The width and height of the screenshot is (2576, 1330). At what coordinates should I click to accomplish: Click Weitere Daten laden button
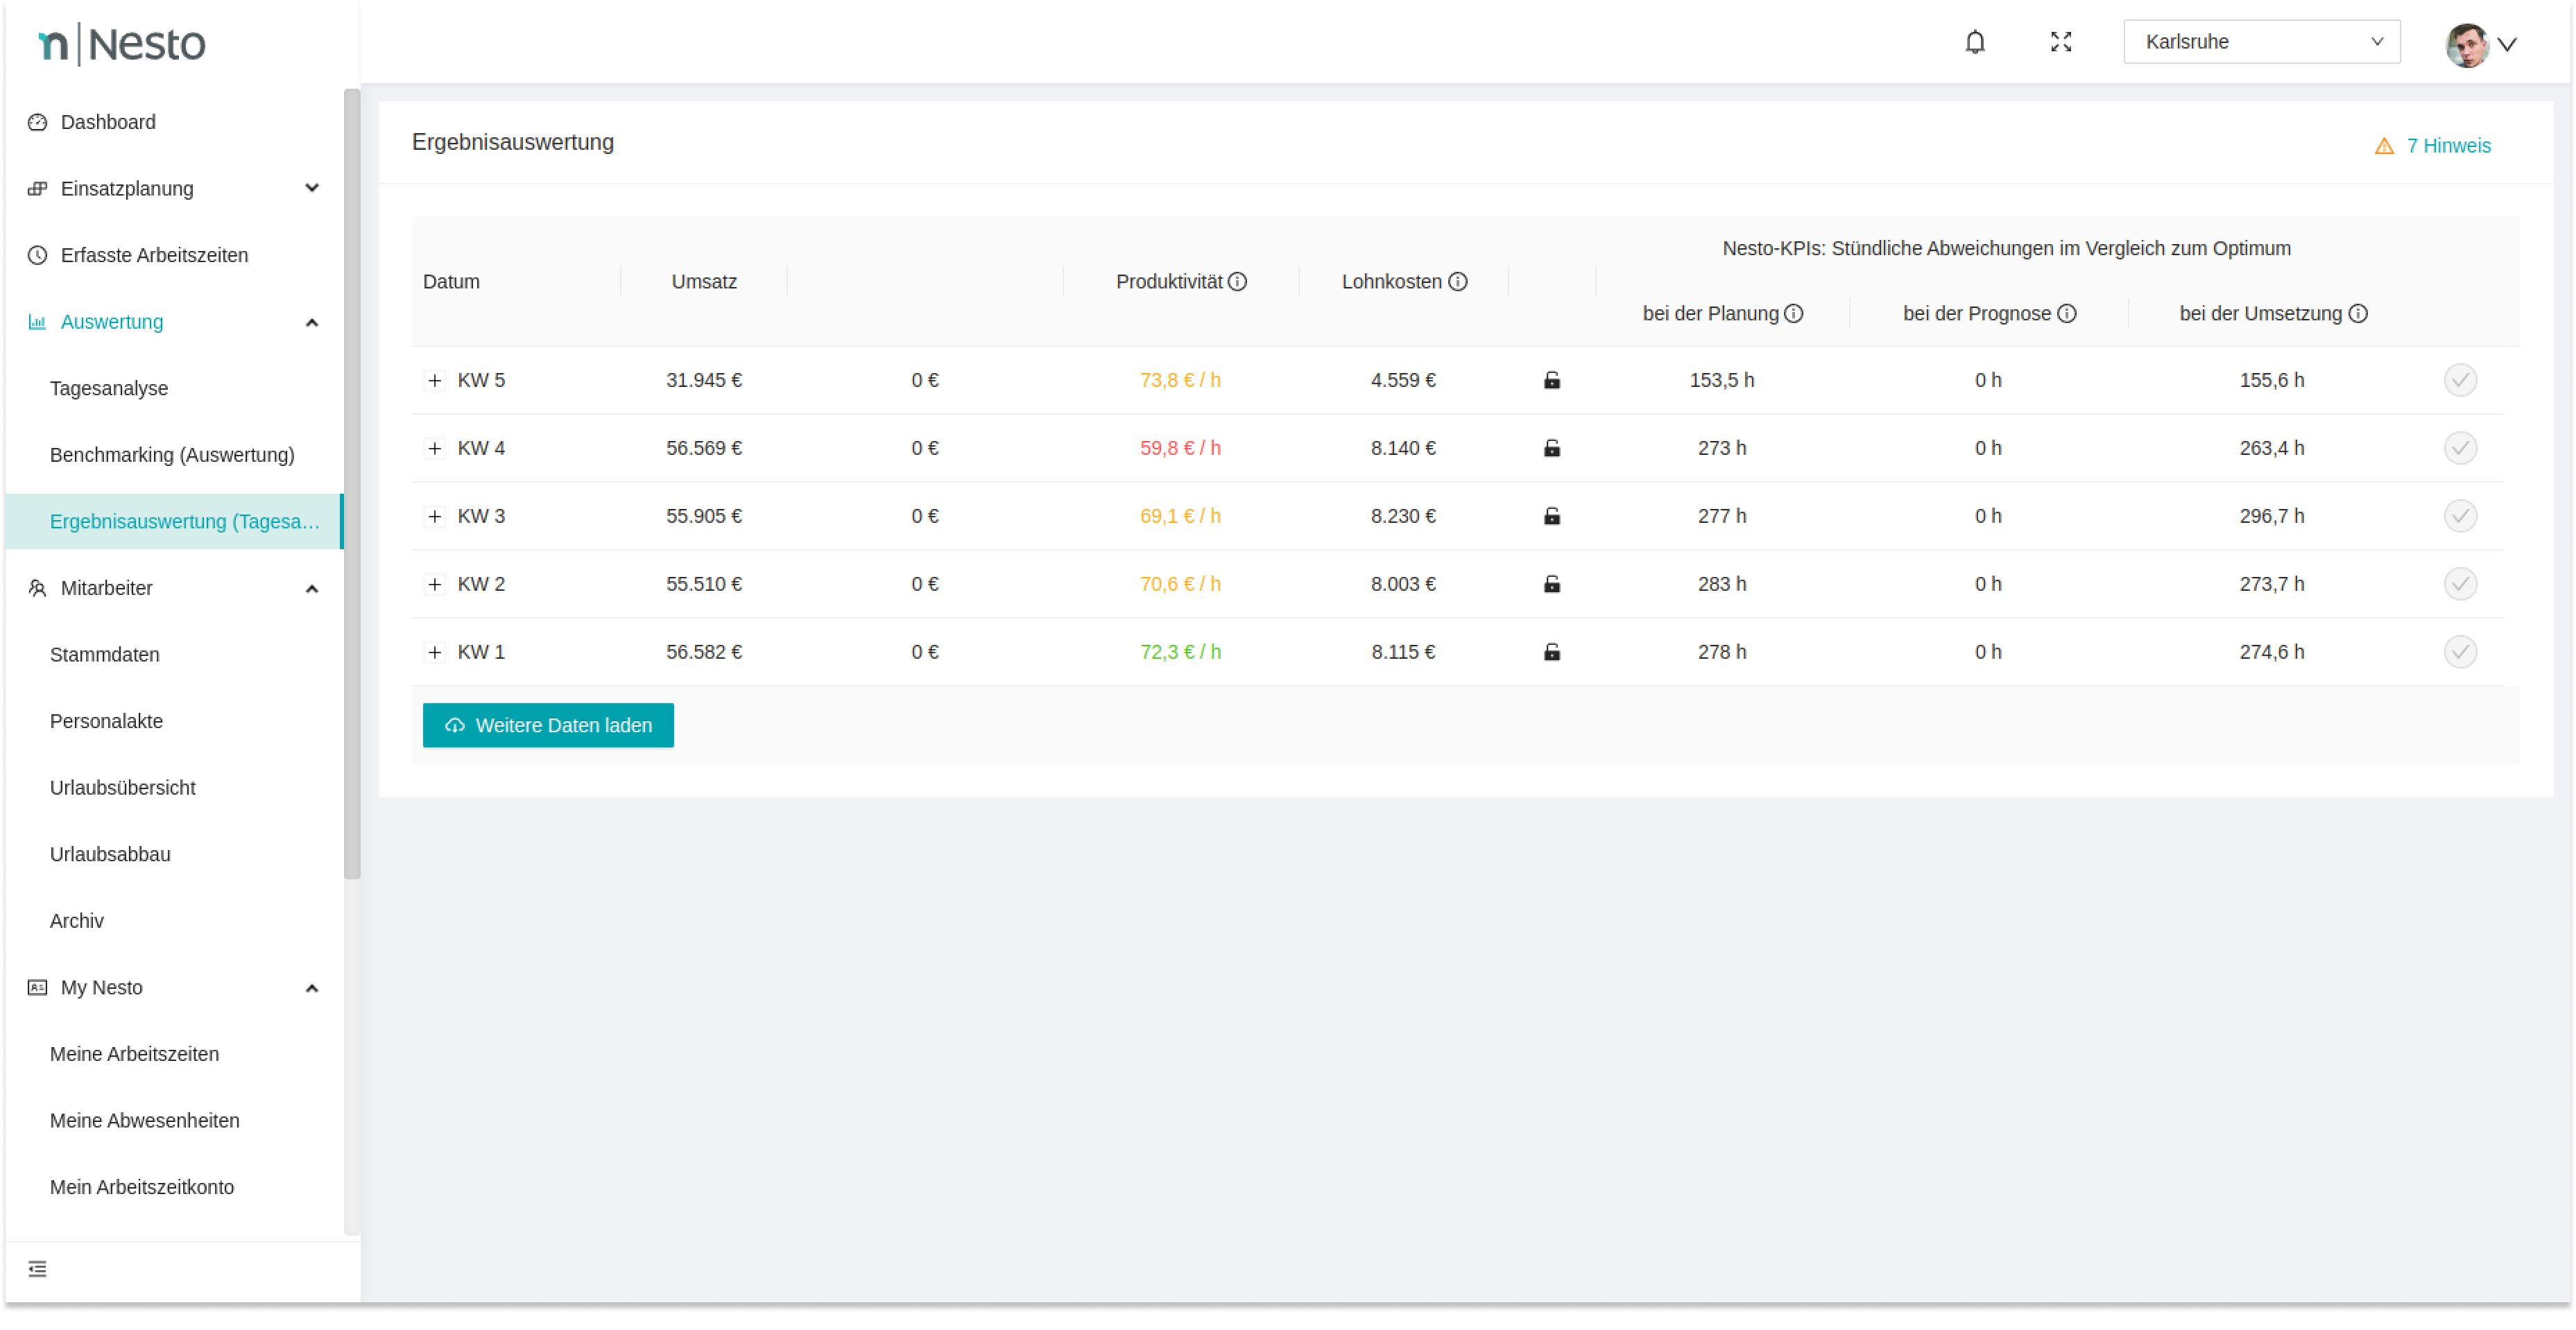(x=547, y=726)
